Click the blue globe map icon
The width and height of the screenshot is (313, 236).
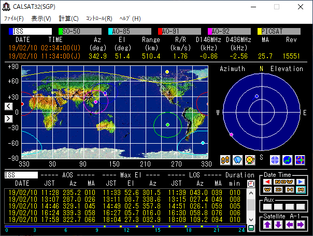pyautogui.click(x=287, y=160)
